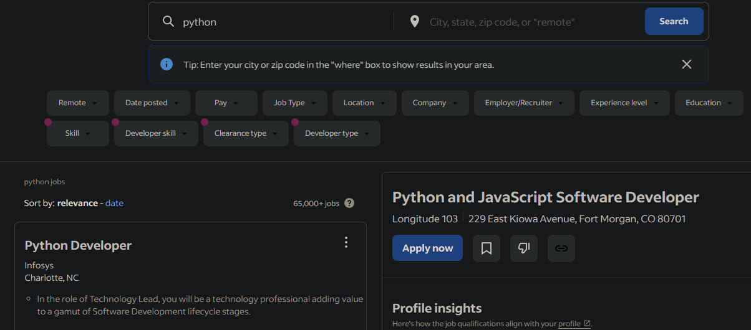Click the blue info icon in tip
Screen dimensions: 751x330
click(x=167, y=64)
